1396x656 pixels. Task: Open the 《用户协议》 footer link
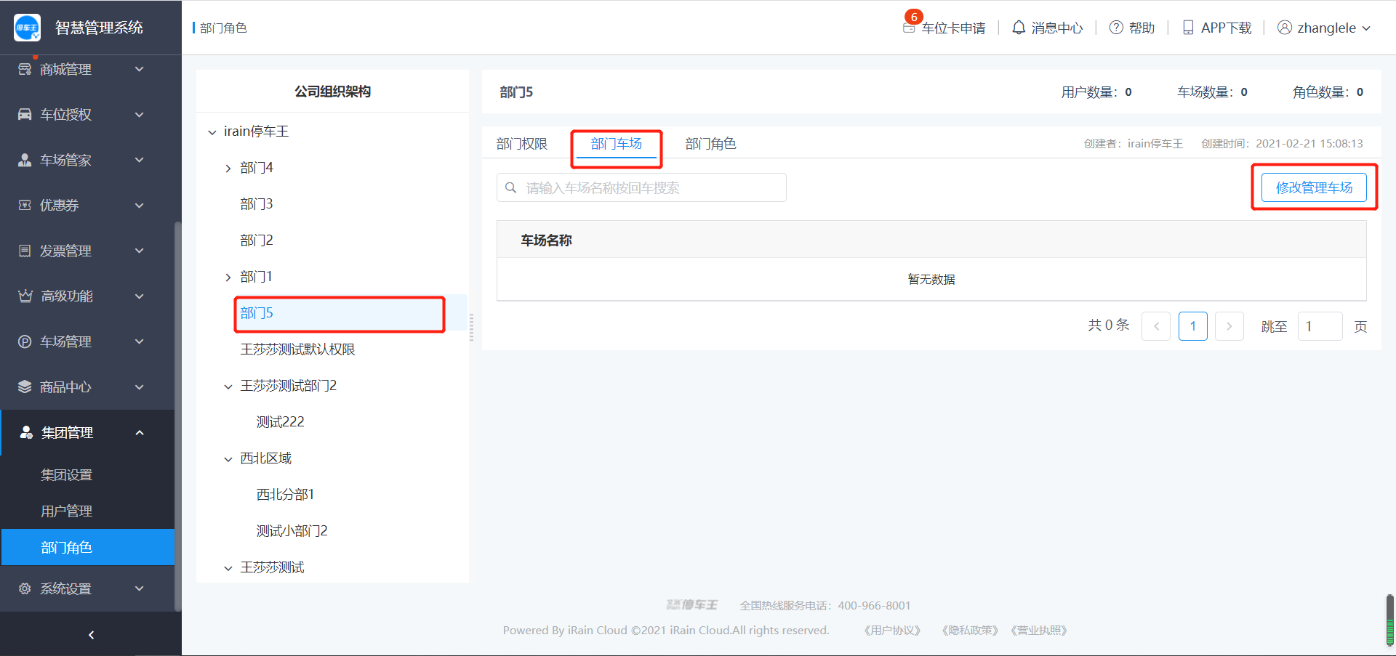pyautogui.click(x=892, y=631)
